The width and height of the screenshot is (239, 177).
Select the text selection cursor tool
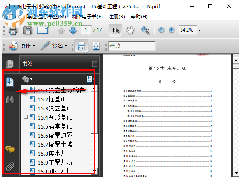115,30
